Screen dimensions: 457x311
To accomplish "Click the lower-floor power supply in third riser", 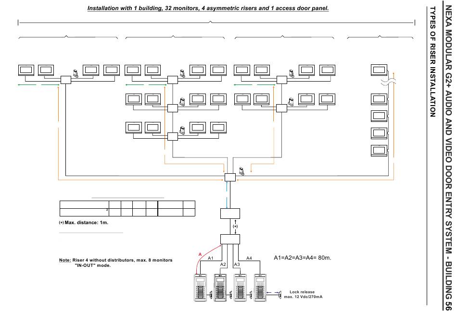I will click(291, 101).
